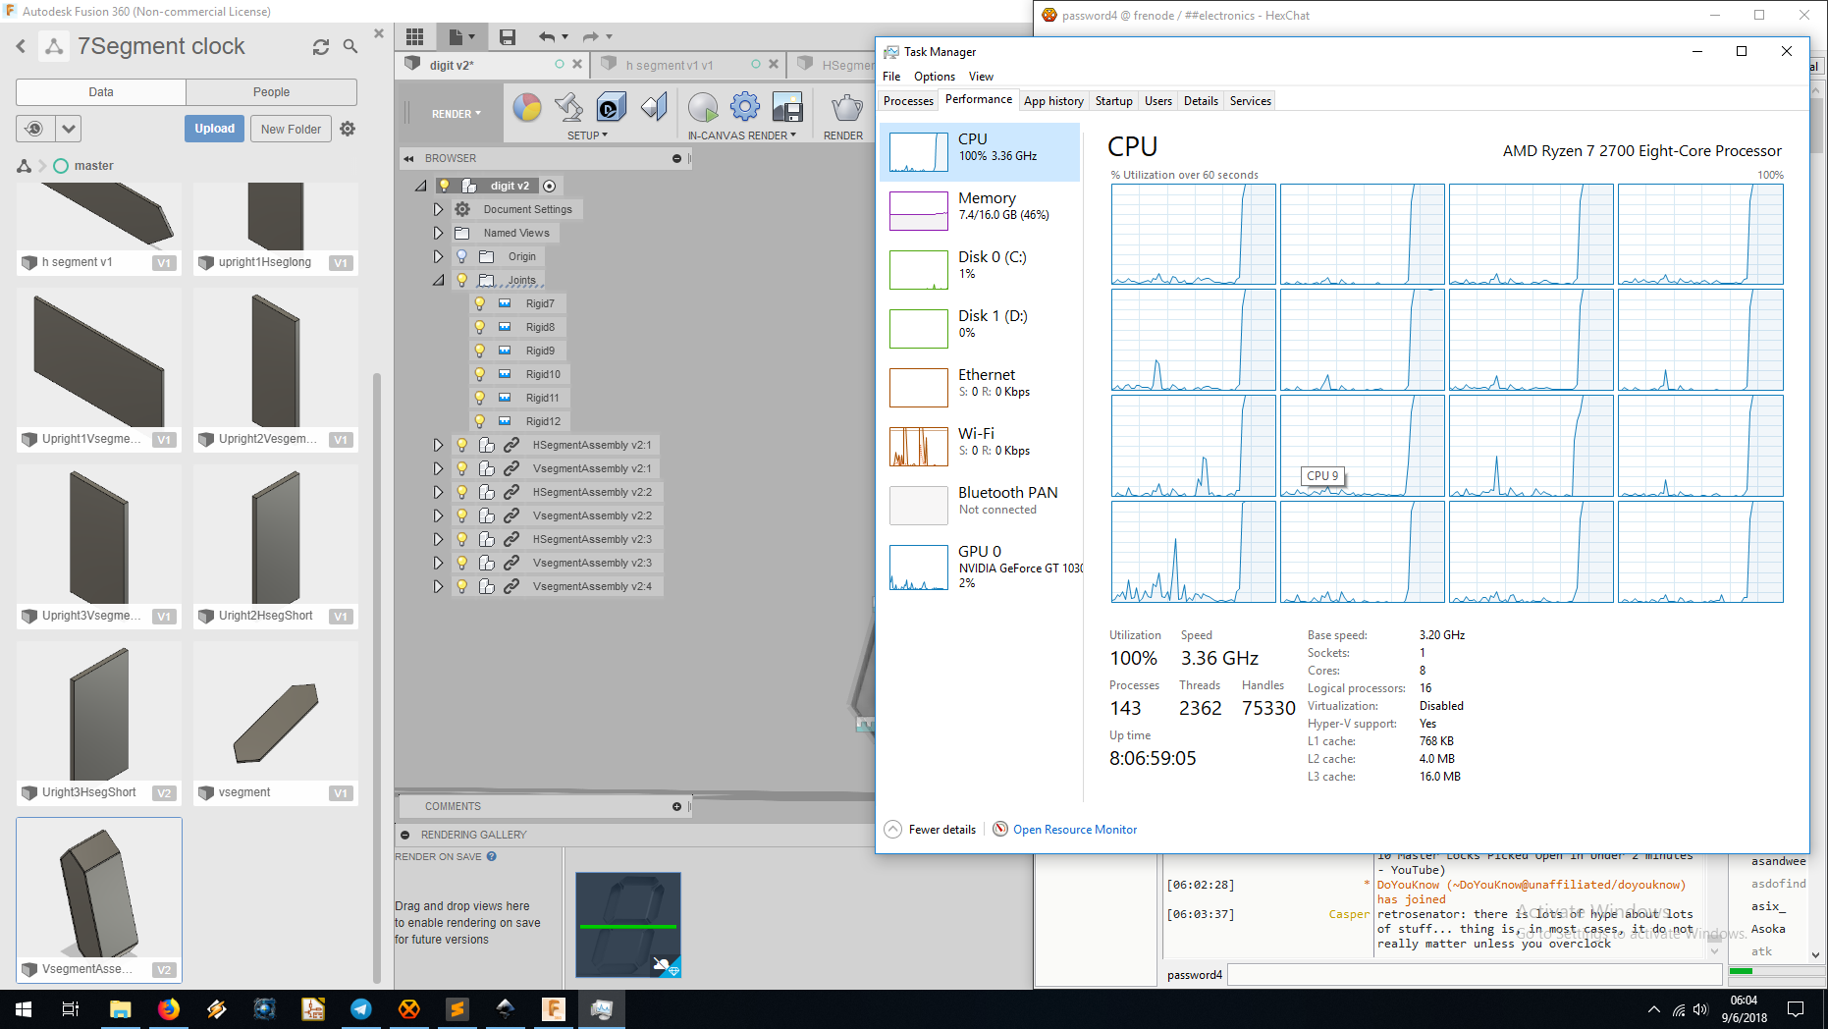
Task: Switch to Processes tab in Task Manager
Action: 908,101
